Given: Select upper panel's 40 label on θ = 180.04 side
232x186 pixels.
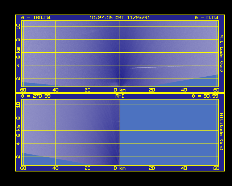Looking at the screenshot, I should 55,90.
